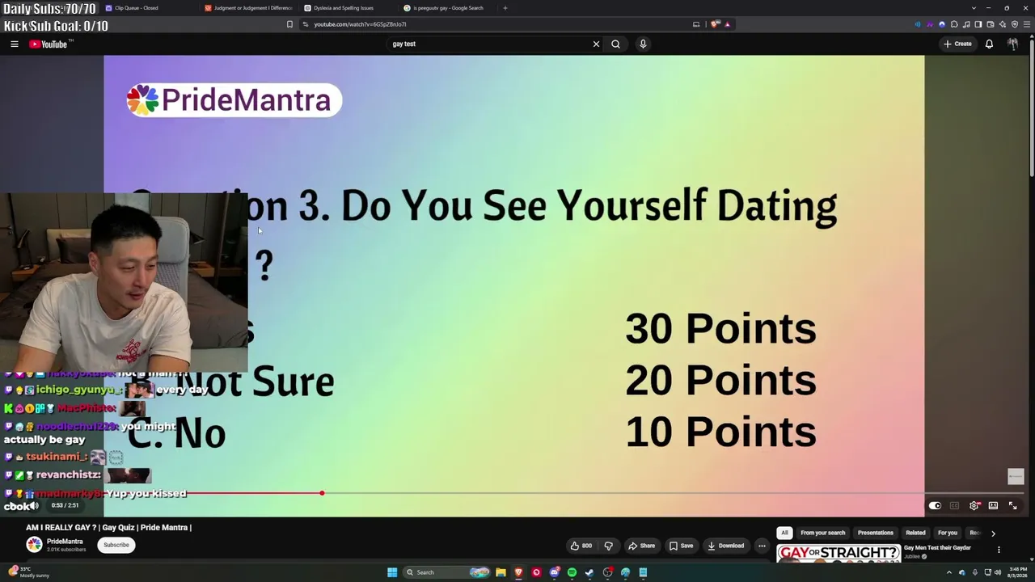Start voice search with the microphone

643,44
